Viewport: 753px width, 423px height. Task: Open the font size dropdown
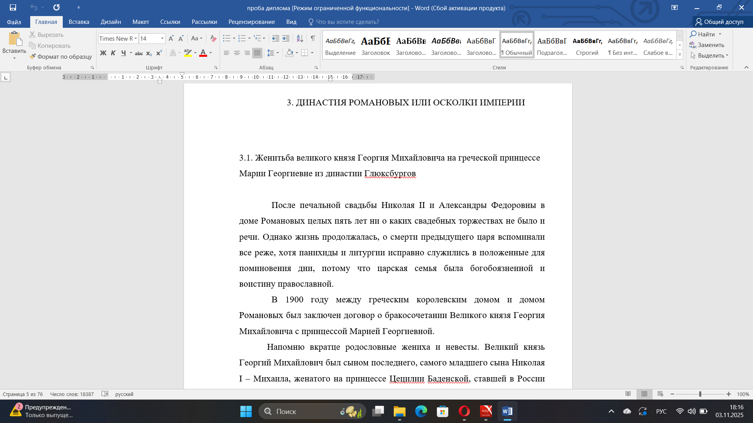coord(162,38)
